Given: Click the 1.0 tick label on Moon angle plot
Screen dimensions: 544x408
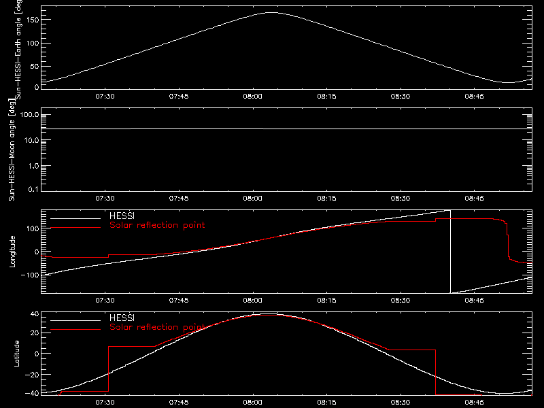Looking at the screenshot, I should tap(33, 166).
